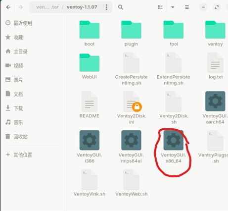This screenshot has height=211, width=228.
Task: Click the ventoy-1.1.07 path button
Action: tap(82, 7)
